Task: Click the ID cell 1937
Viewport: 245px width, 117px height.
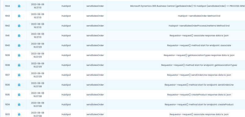Action: (7, 75)
